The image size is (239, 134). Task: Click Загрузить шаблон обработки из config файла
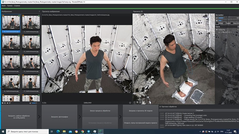click(x=19, y=117)
